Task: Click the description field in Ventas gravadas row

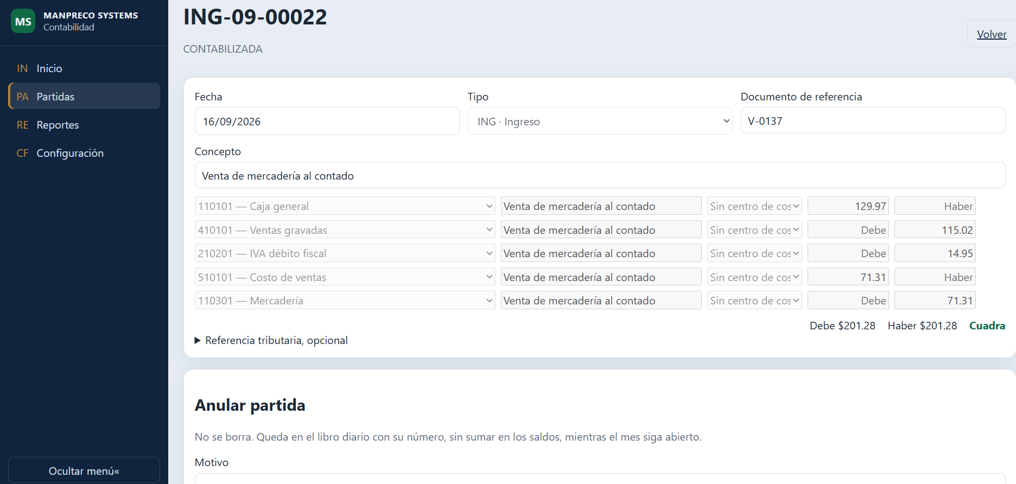Action: pyautogui.click(x=601, y=230)
